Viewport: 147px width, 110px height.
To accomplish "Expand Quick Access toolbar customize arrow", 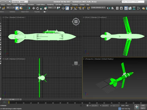I will (x=29, y=2).
